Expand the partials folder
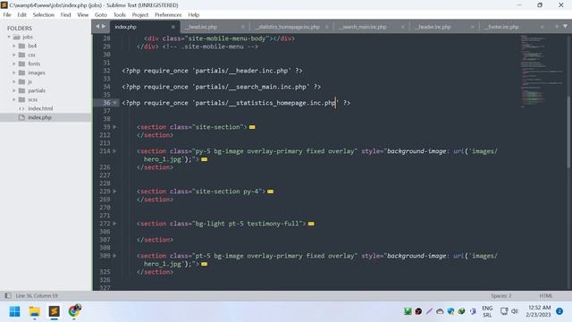 point(14,90)
